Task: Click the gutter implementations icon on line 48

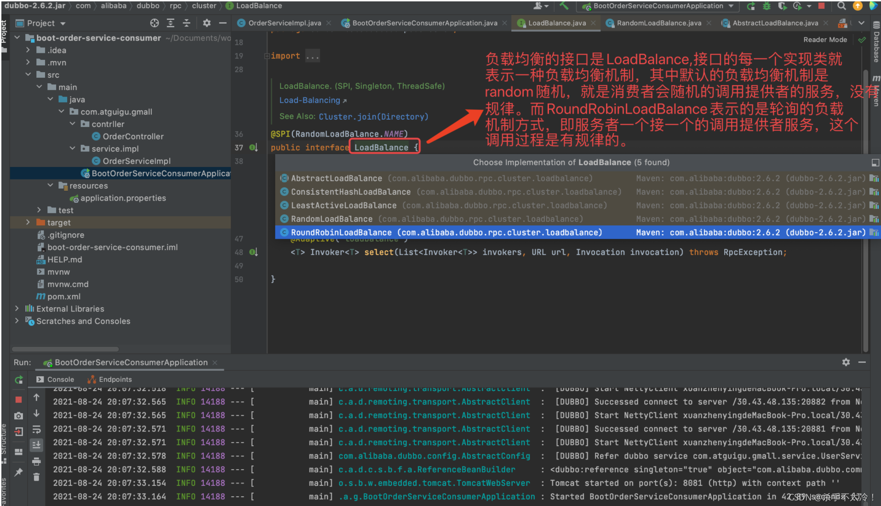Action: 253,252
